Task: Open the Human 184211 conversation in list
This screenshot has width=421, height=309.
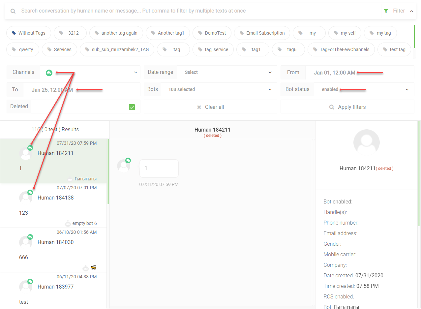Action: (x=53, y=161)
